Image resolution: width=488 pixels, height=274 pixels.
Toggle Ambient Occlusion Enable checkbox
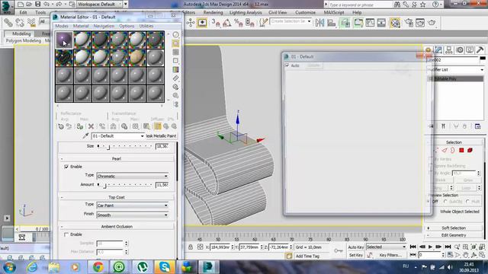point(66,234)
